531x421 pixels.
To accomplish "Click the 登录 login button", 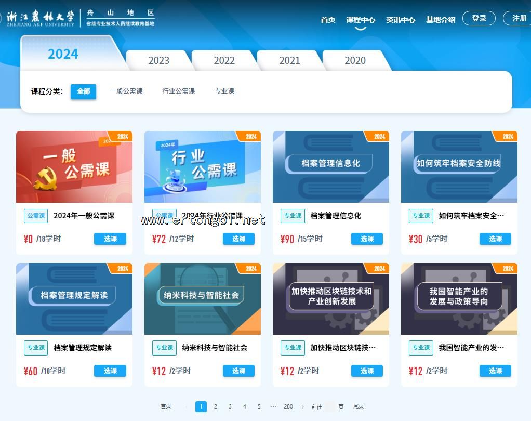I will coord(479,18).
